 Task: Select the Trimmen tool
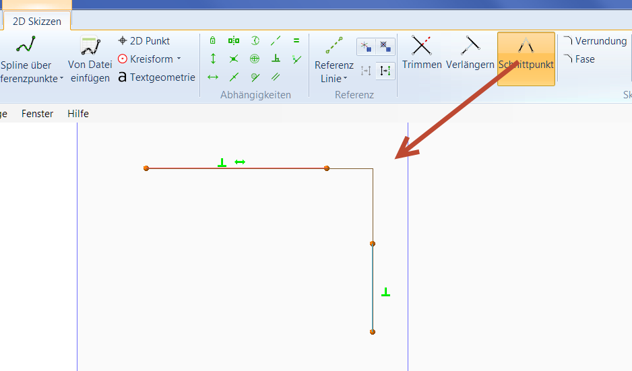click(x=422, y=53)
